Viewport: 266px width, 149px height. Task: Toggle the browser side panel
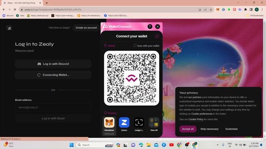click(251, 10)
